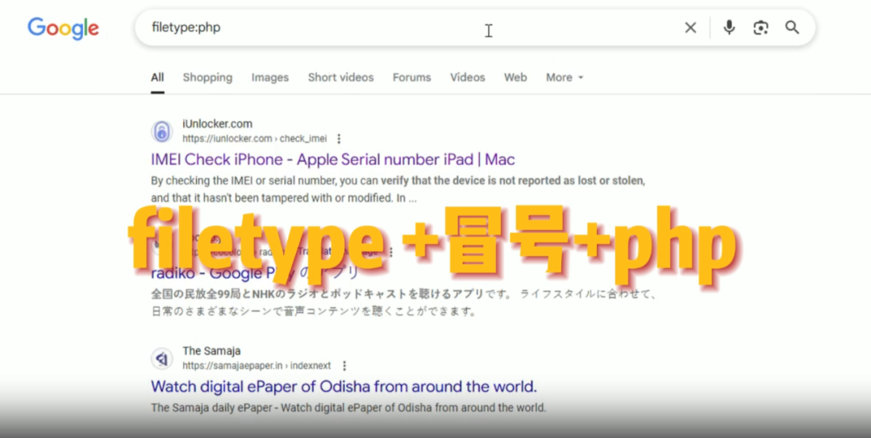The width and height of the screenshot is (871, 438).
Task: Click the Japanese radiko description snippet
Action: point(404,303)
